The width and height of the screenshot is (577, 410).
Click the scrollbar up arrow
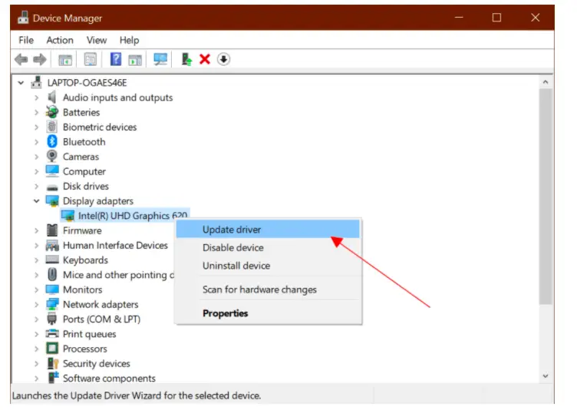[x=546, y=82]
